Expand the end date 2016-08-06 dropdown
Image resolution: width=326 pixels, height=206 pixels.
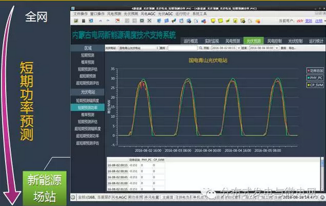pyautogui.click(x=277, y=48)
